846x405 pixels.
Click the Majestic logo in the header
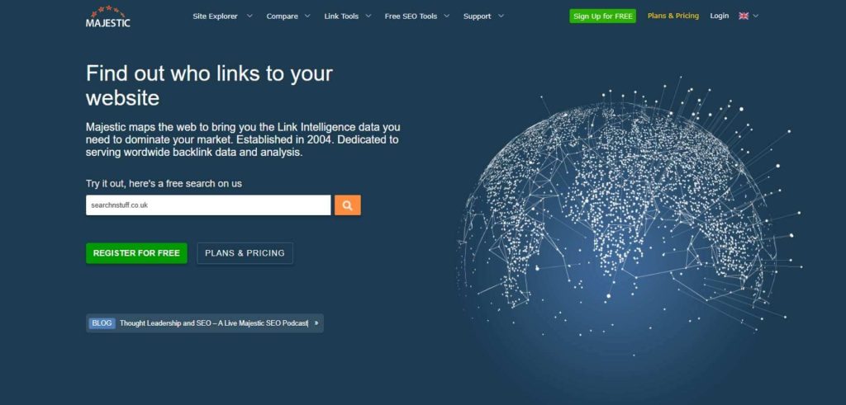click(x=107, y=16)
